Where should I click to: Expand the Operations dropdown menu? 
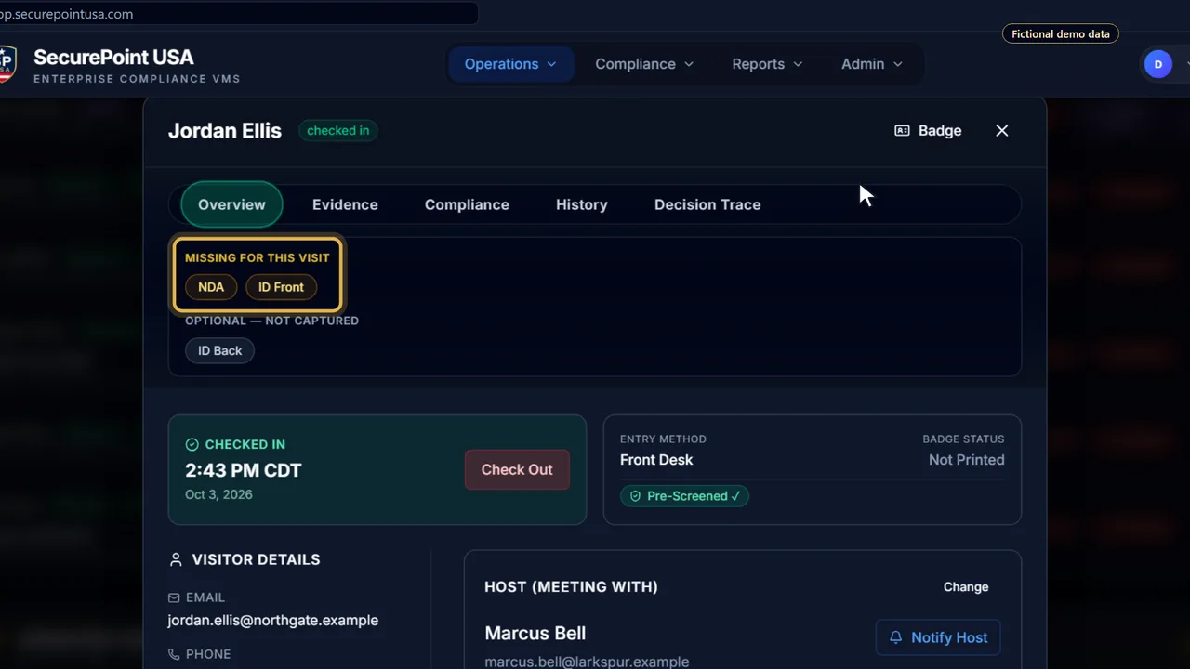click(x=510, y=64)
